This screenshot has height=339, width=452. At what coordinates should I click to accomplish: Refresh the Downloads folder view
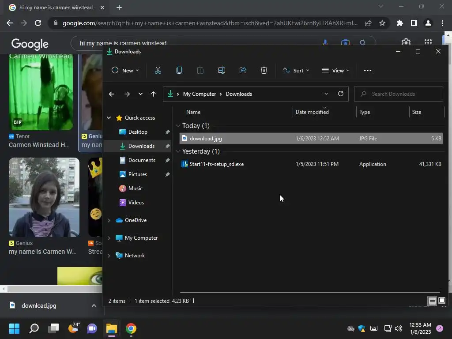click(340, 94)
